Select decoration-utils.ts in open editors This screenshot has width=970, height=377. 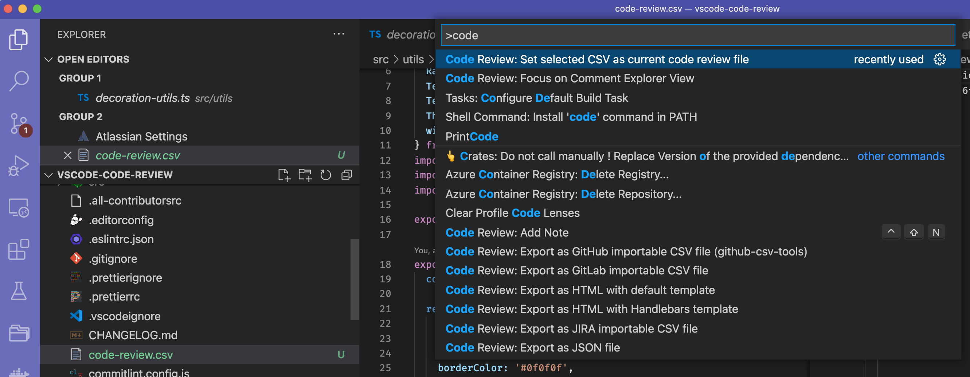tap(200, 98)
